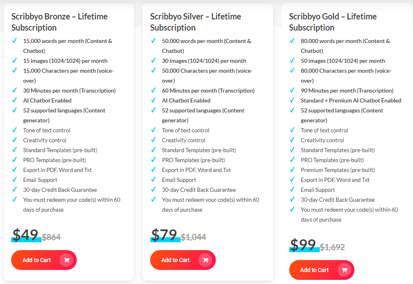Select the Gold Standard + Premium AI Chatbot checkmark
Screen dimensions: 413x284
[x=292, y=100]
